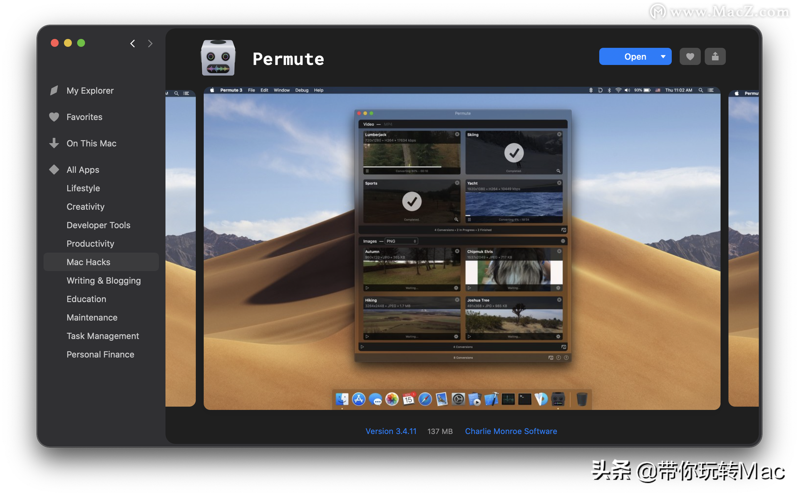799x496 pixels.
Task: Open the Productivity category
Action: [x=90, y=244]
